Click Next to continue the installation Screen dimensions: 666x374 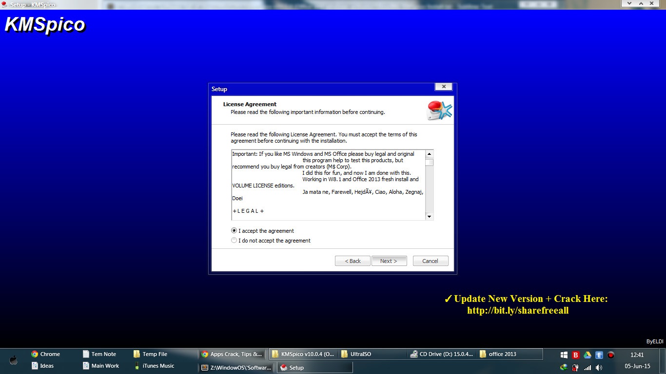(x=389, y=261)
